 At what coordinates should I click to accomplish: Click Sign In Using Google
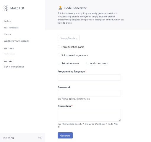tap(14, 67)
